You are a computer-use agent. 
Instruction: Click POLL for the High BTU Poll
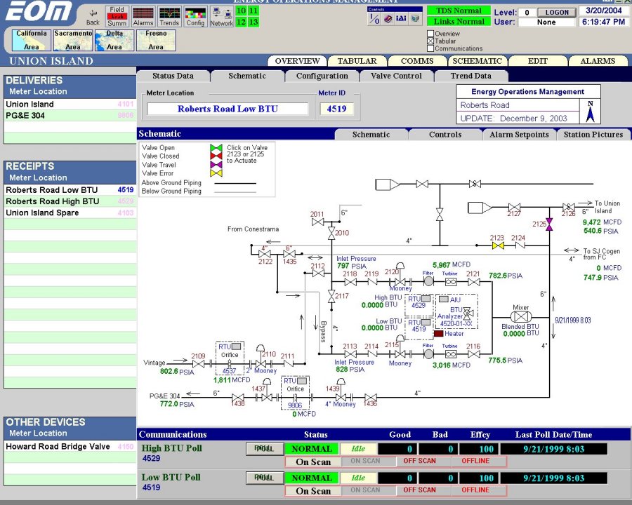(265, 449)
